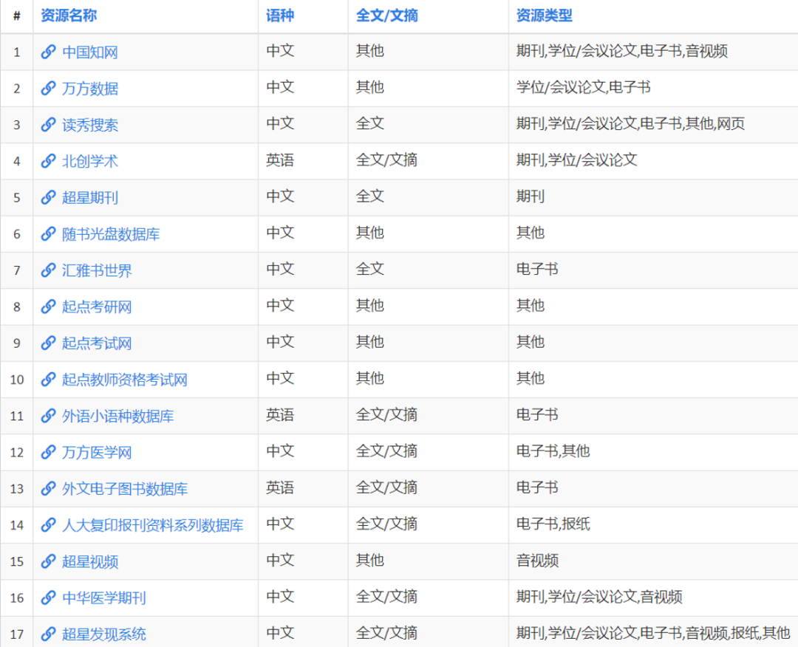Image resolution: width=798 pixels, height=647 pixels.
Task: Open the 超星发现系统 link
Action: click(x=104, y=634)
